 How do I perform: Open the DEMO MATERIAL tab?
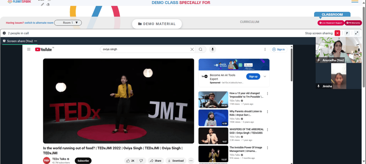tap(157, 24)
